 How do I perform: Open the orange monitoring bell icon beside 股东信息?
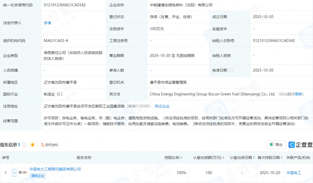click(32, 145)
